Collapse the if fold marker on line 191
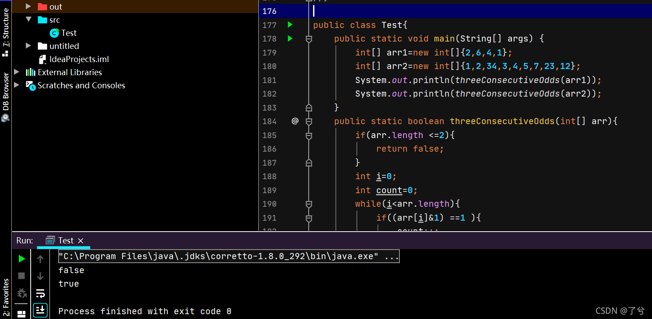 coord(309,218)
